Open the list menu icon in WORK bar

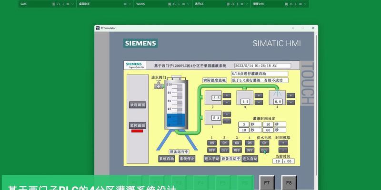(183, 4)
